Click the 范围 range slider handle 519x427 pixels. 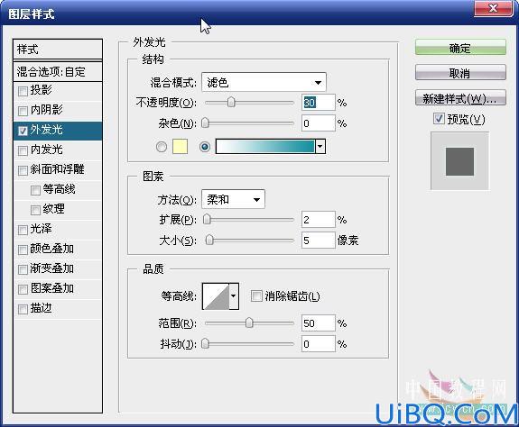(x=249, y=323)
